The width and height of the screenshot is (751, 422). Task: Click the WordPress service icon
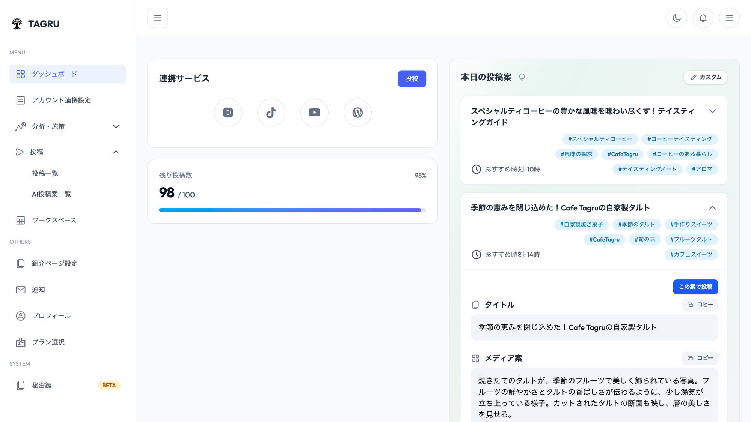pyautogui.click(x=357, y=113)
